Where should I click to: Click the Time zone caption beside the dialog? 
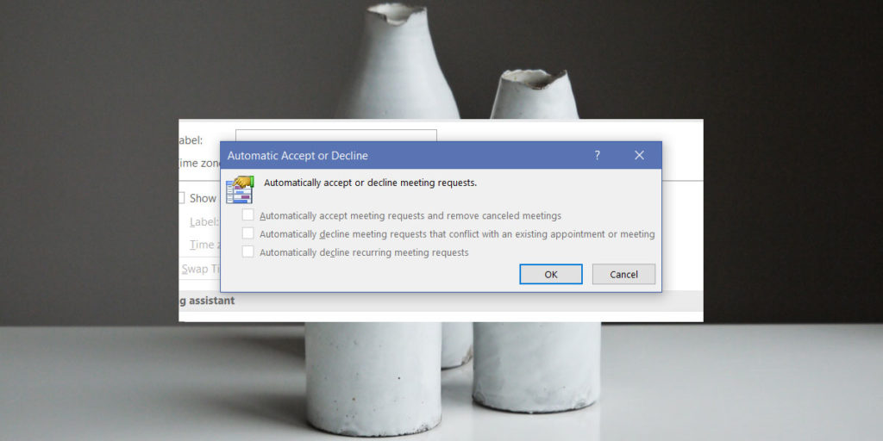click(199, 163)
